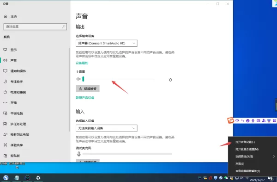Viewport: 277px width, 182px height.
Task: Select 空间音效(关闭) in context menu
Action: click(244, 157)
